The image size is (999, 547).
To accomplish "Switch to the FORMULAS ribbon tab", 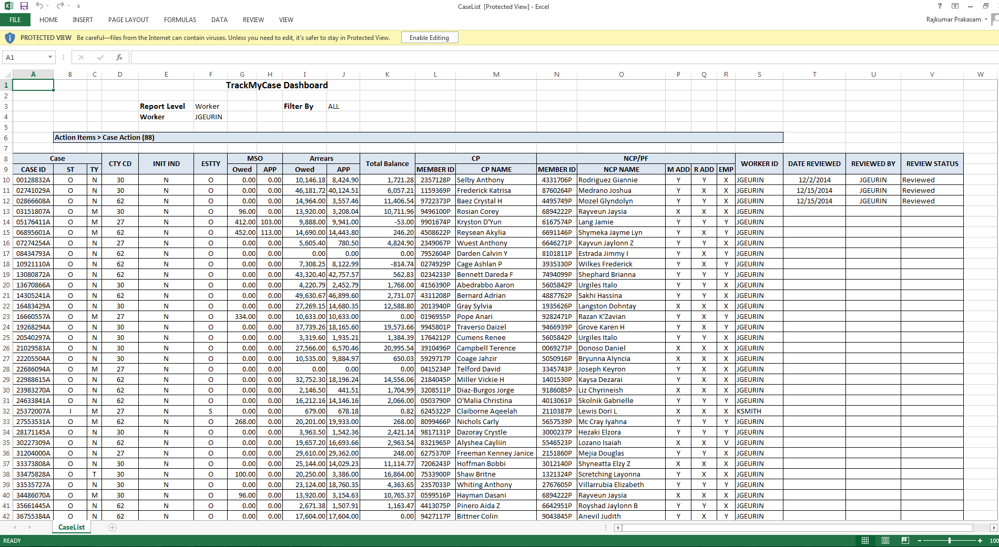I will click(x=180, y=20).
